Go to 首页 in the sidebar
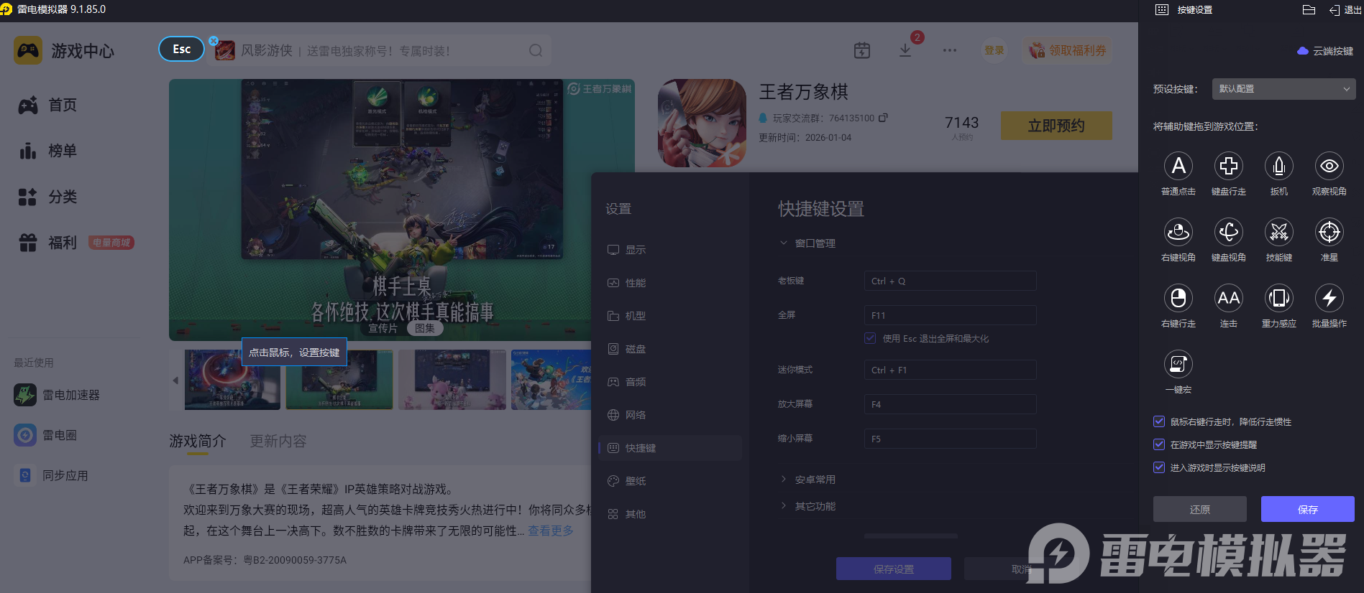 [47, 105]
